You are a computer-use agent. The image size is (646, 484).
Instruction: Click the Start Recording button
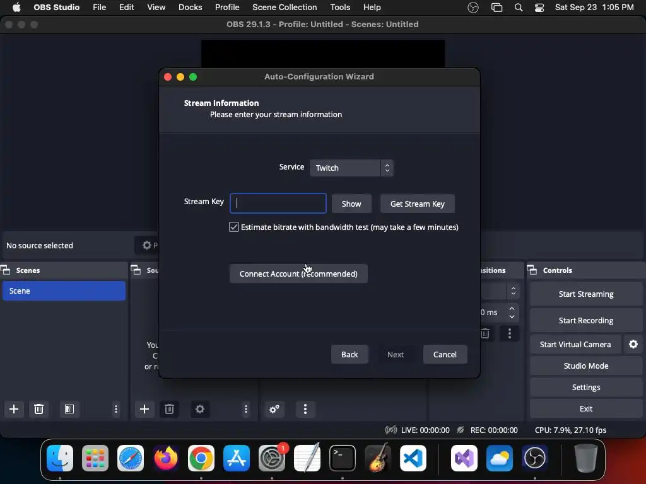coord(586,320)
